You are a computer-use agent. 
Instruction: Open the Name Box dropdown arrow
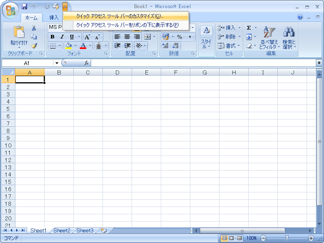point(57,63)
